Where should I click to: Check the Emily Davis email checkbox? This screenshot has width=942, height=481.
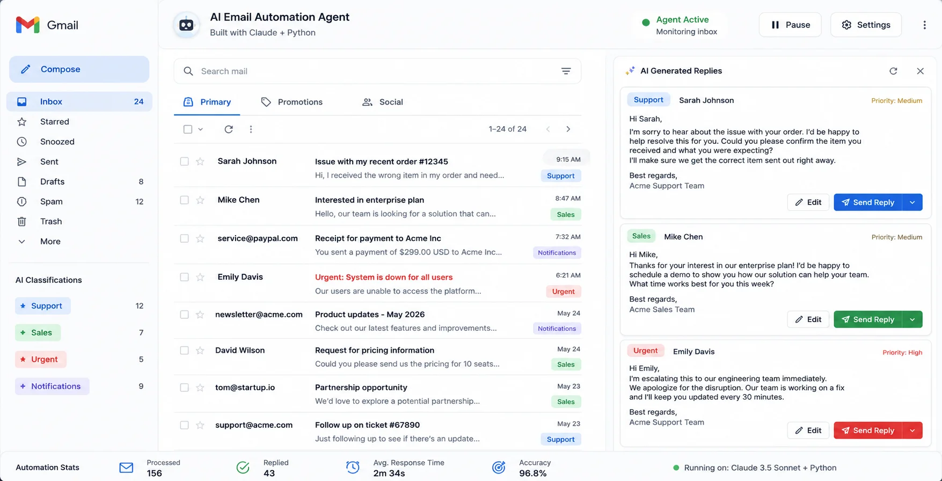point(184,277)
